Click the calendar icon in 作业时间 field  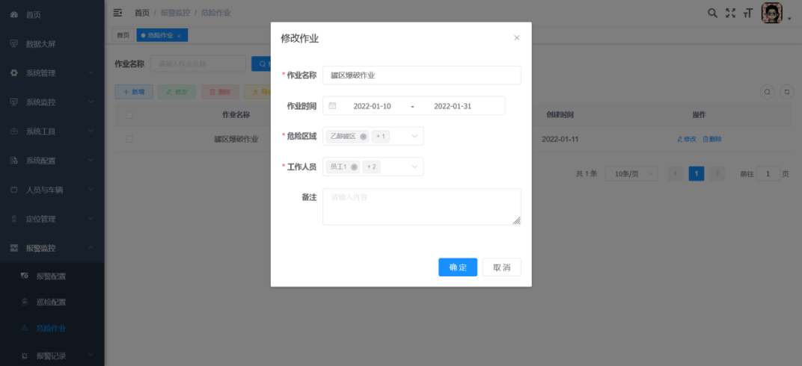coord(332,105)
